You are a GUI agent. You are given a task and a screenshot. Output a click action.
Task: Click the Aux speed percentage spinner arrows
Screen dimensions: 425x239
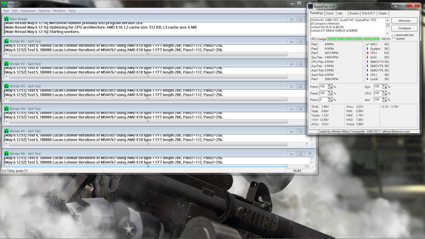tap(384, 100)
